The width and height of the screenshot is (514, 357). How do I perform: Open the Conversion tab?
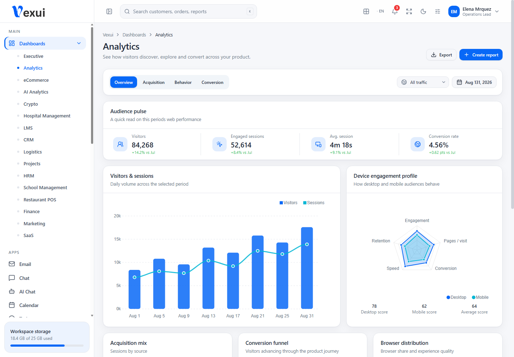tap(212, 82)
